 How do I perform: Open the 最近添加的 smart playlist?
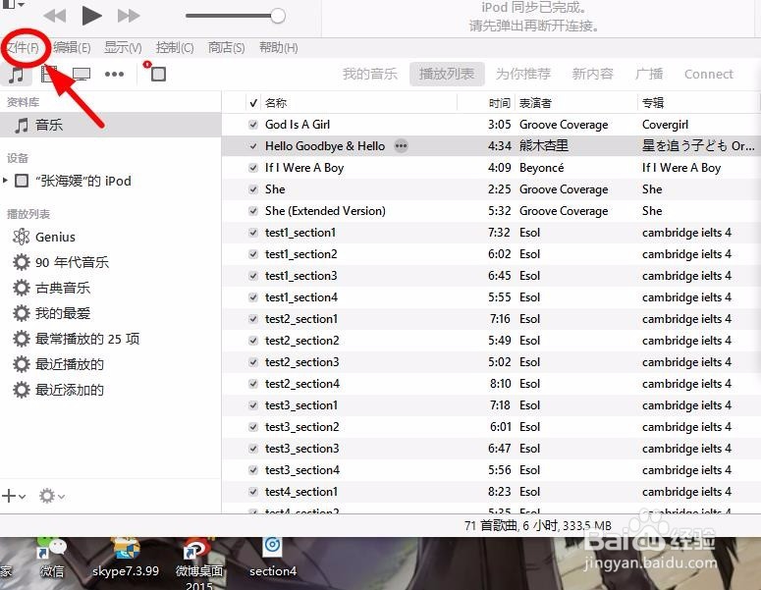(58, 390)
